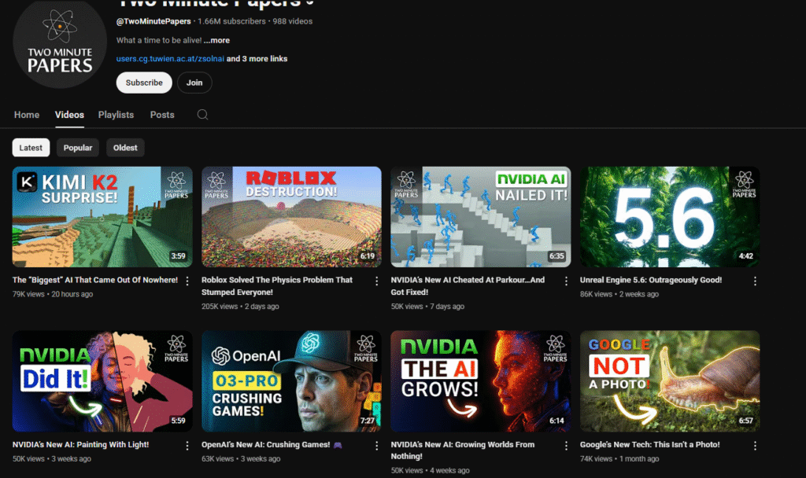Image resolution: width=806 pixels, height=478 pixels.
Task: Click '50K views • 7 days ago' metadata
Action: point(427,307)
